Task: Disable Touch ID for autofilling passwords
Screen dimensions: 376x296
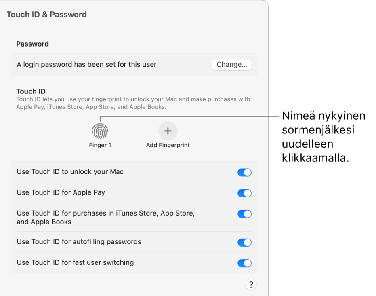Action: tap(244, 242)
